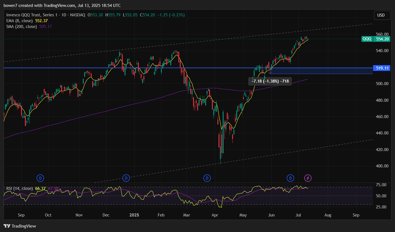Click the EMA value 552.37
The image size is (395, 232).
tap(42, 21)
